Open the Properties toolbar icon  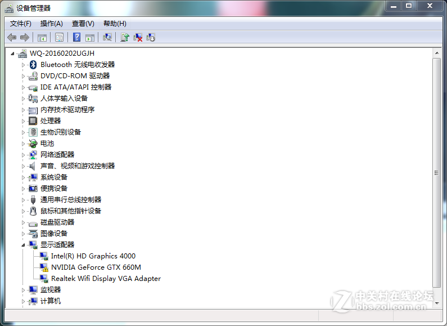[x=59, y=37]
